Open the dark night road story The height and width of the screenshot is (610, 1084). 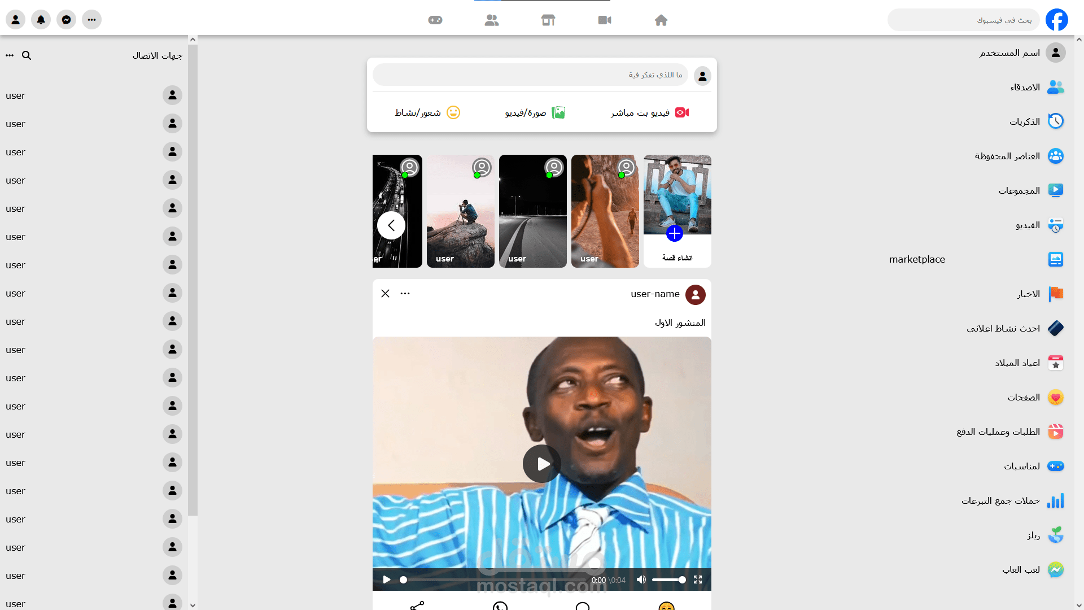pos(533,211)
